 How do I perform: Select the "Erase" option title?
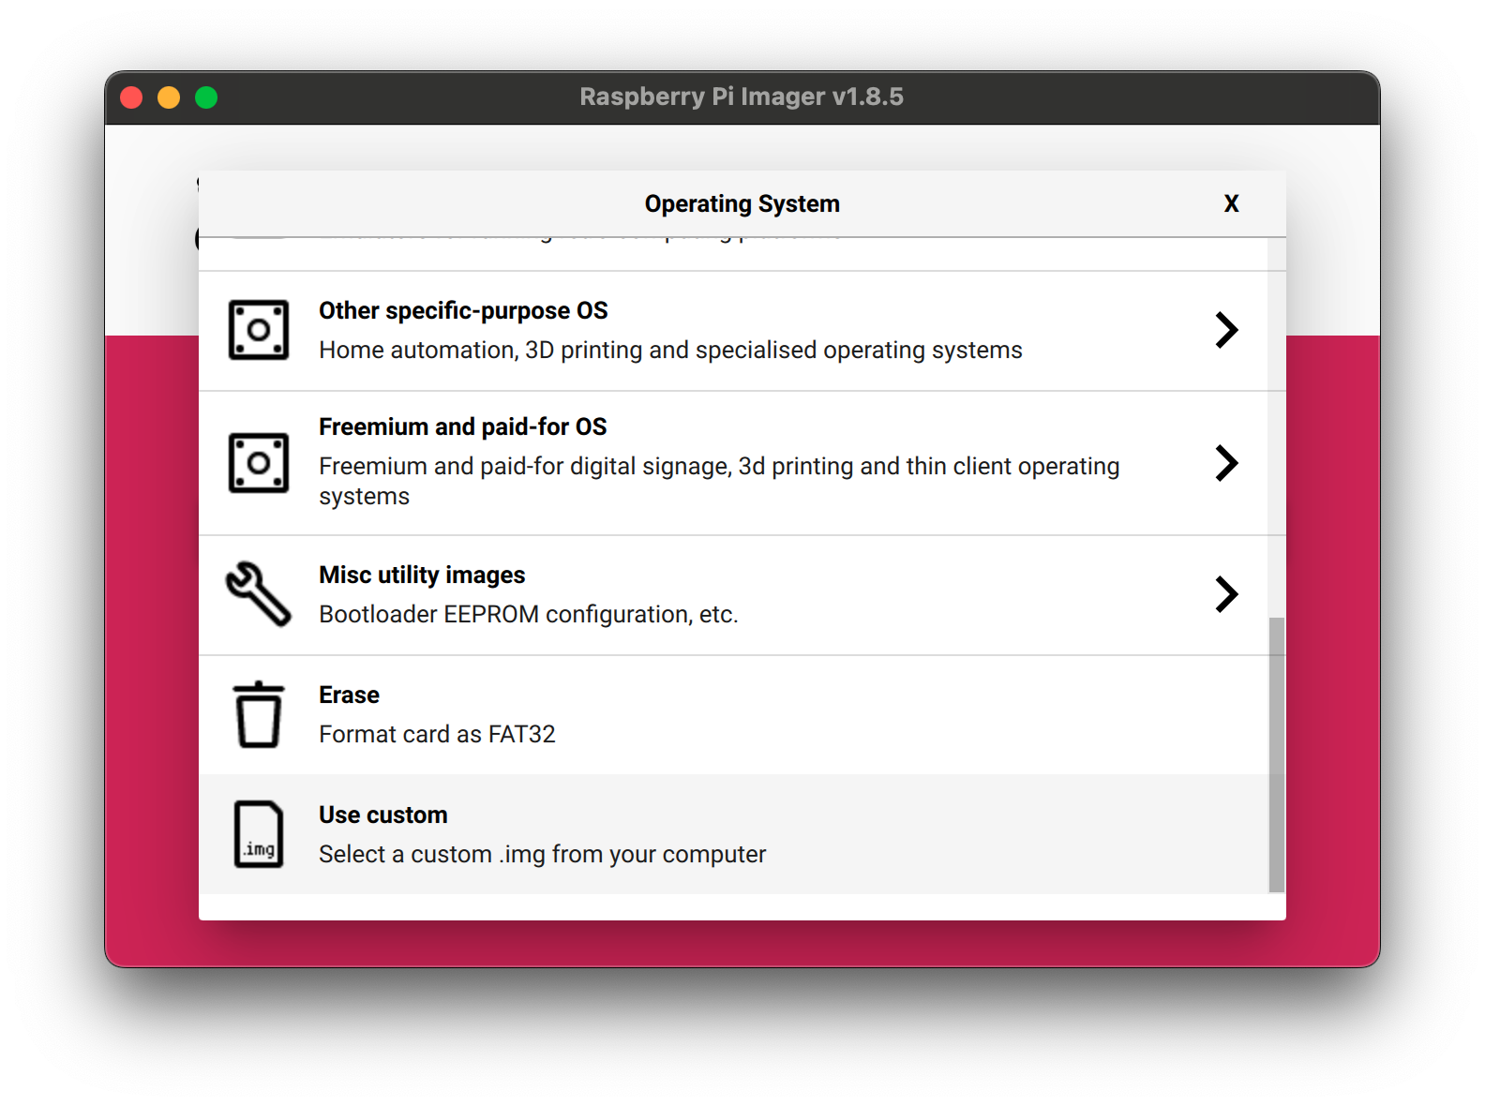(349, 695)
